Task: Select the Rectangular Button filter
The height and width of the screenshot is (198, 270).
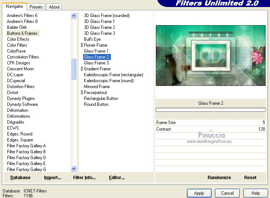Action: [101, 98]
